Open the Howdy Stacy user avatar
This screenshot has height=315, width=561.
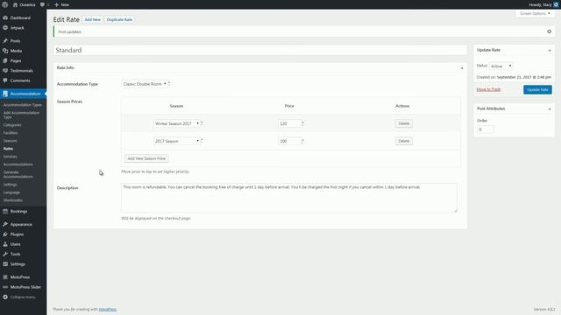tap(556, 4)
